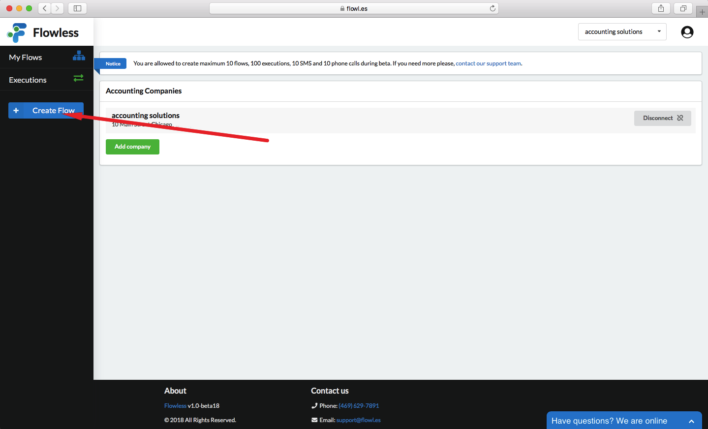Click the unlink icon on Disconnect
This screenshot has height=429, width=708.
tap(680, 118)
